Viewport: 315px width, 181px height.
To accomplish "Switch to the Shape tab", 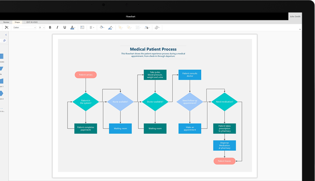I will [17, 22].
